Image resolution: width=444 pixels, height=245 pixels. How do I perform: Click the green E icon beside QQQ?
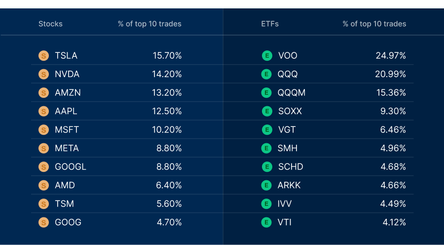[266, 74]
